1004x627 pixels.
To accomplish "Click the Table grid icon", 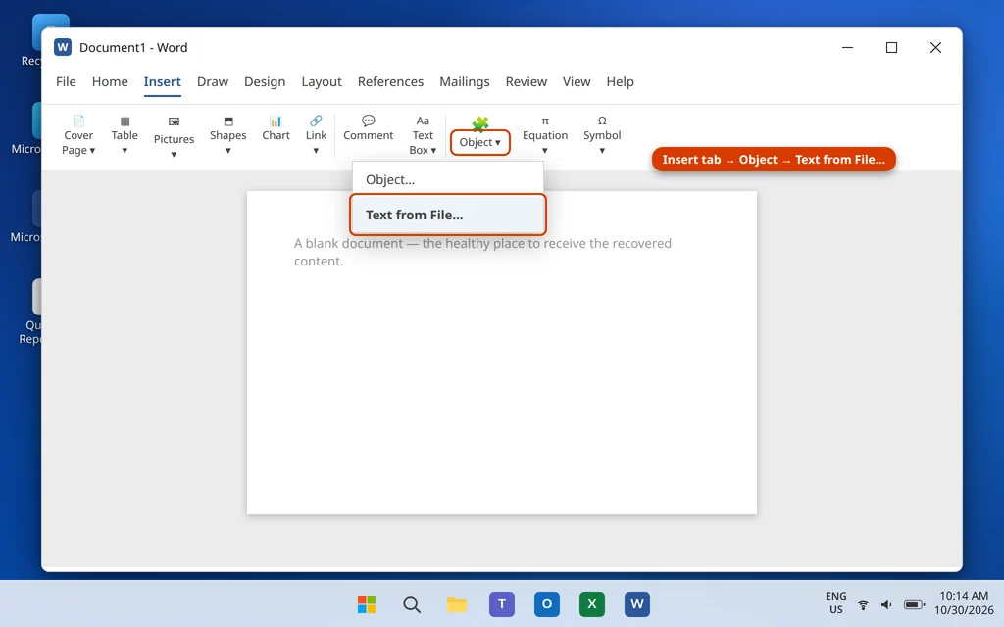I will click(125, 121).
